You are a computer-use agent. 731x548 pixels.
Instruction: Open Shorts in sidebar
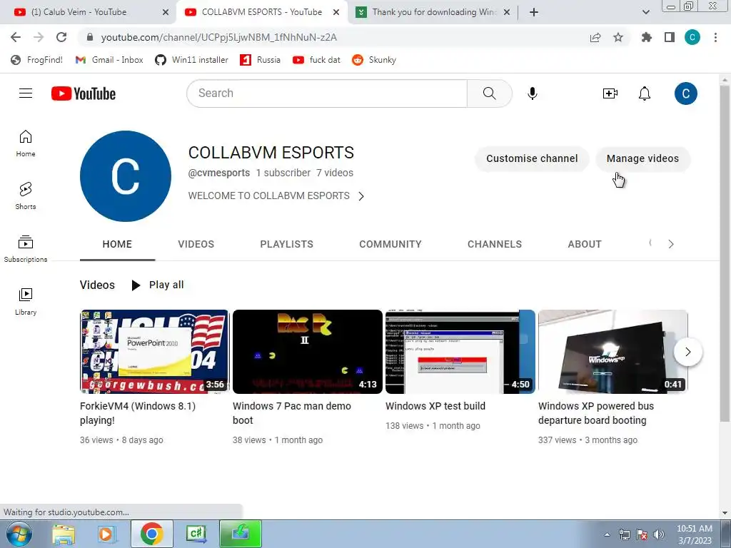pos(26,196)
